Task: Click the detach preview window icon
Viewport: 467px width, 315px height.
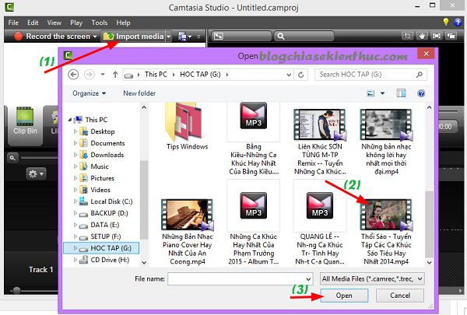Action: tap(451, 36)
